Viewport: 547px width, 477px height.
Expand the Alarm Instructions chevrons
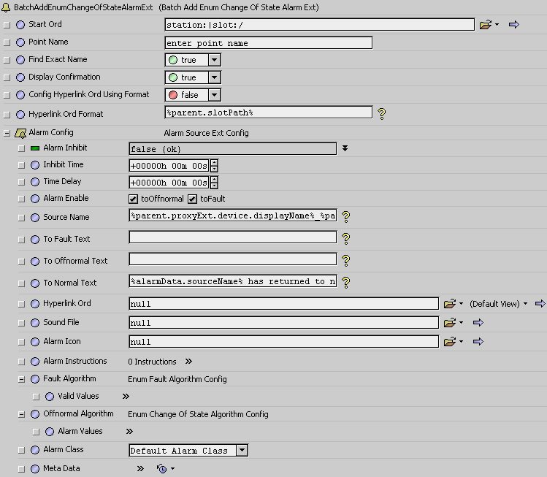coord(188,362)
